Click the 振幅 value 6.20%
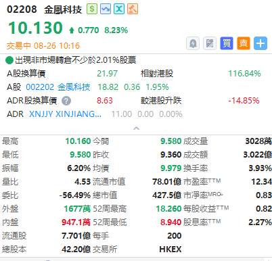 pos(79,168)
